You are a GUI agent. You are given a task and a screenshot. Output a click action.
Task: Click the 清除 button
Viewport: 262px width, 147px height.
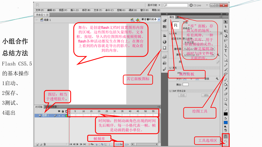(206, 95)
